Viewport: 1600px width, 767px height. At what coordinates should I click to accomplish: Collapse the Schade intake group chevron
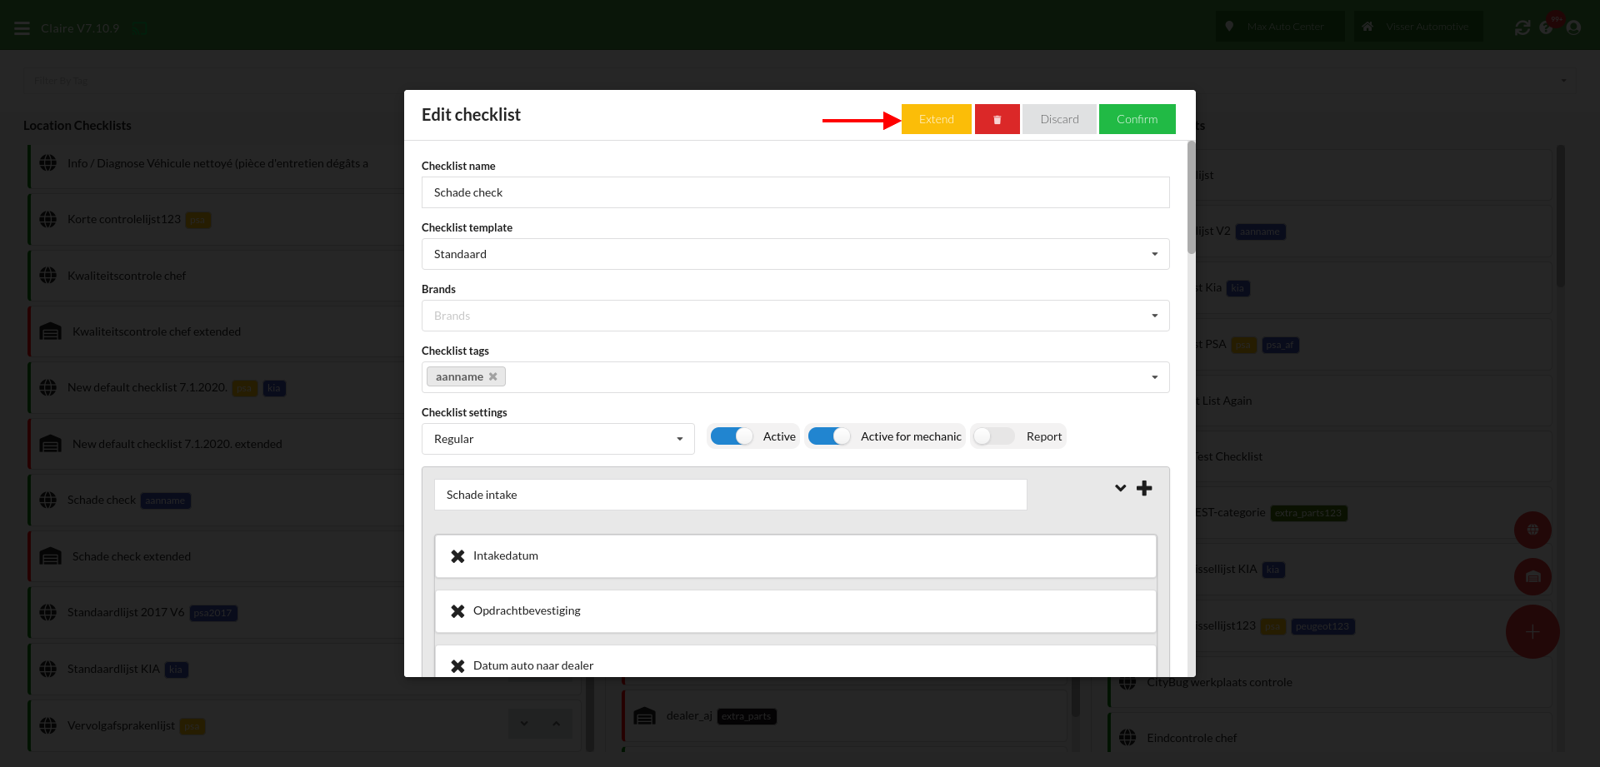1120,489
